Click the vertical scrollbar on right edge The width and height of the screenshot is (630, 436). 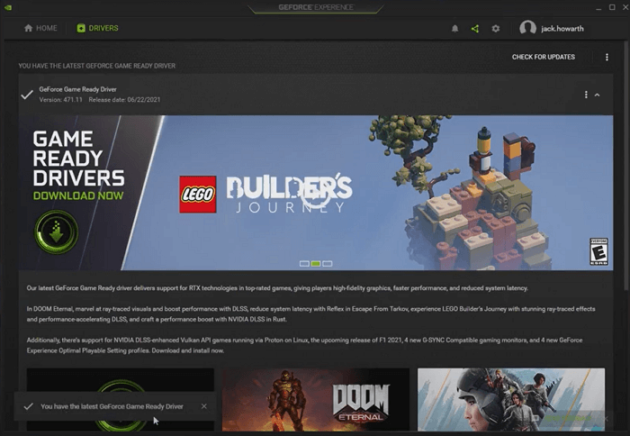click(x=626, y=165)
